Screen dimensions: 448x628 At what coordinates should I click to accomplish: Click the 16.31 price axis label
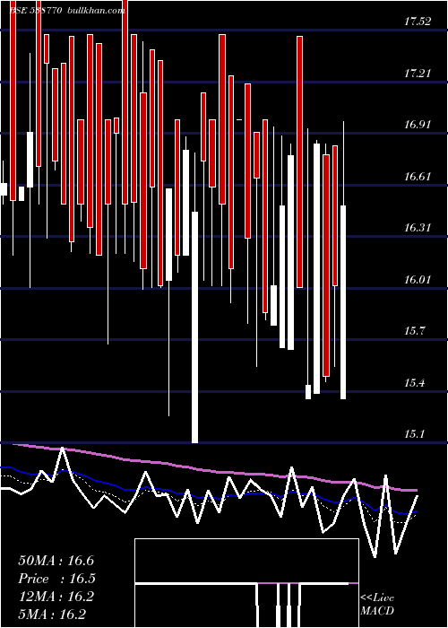[418, 228]
